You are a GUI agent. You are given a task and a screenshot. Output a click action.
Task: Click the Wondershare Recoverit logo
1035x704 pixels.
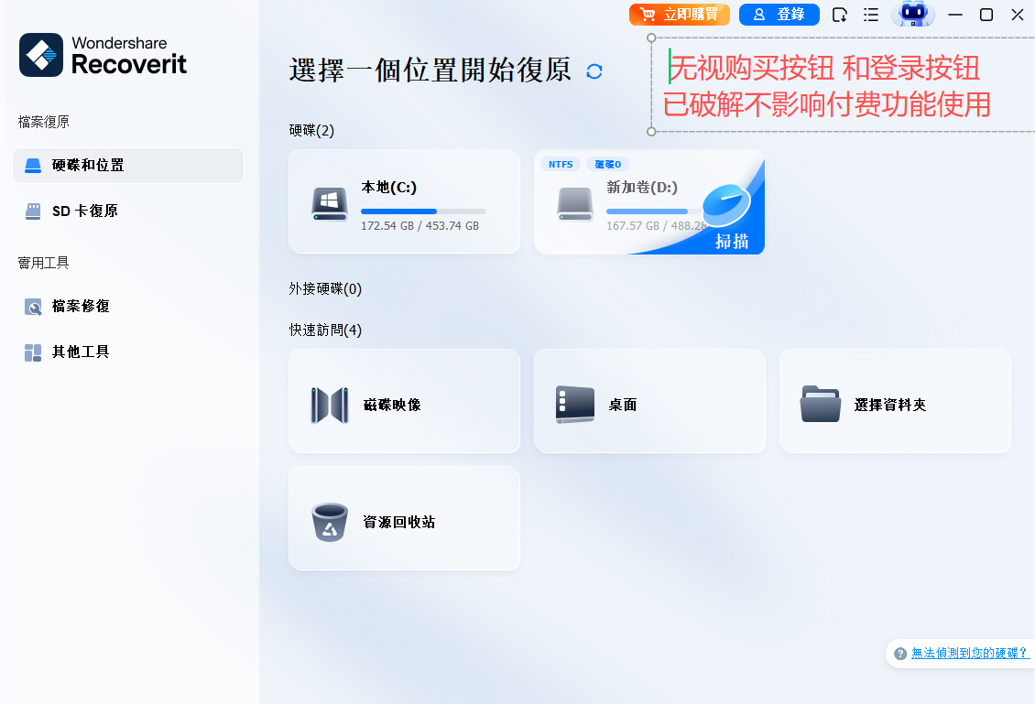click(x=103, y=55)
